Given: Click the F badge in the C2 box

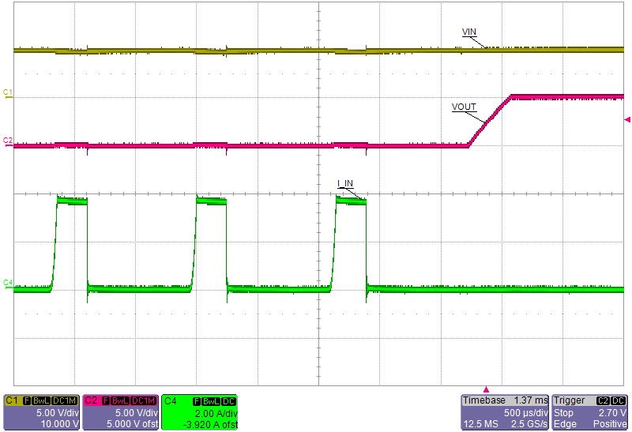Looking at the screenshot, I should 107,401.
